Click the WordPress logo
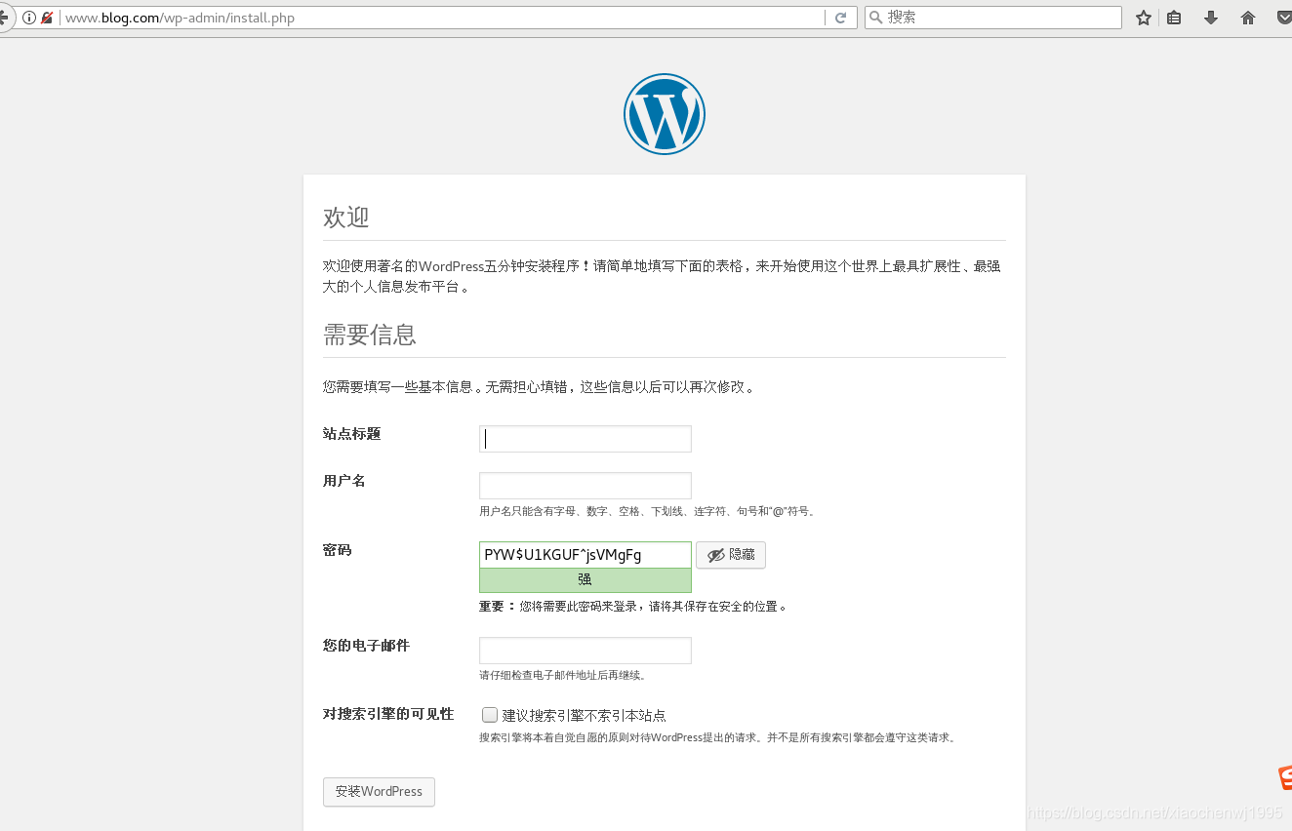Image resolution: width=1292 pixels, height=831 pixels. (665, 114)
